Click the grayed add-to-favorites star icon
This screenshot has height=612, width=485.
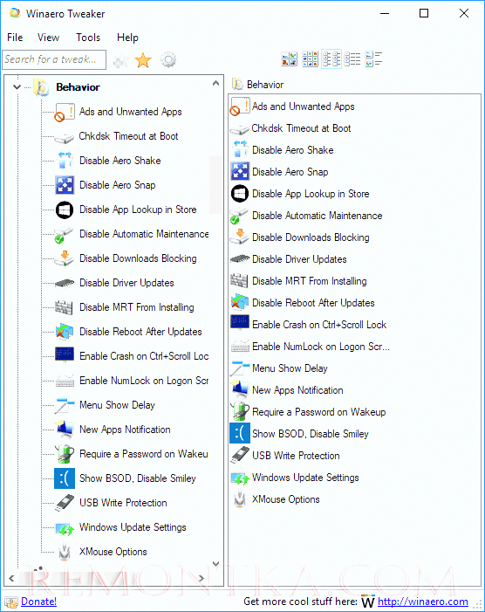coord(121,60)
